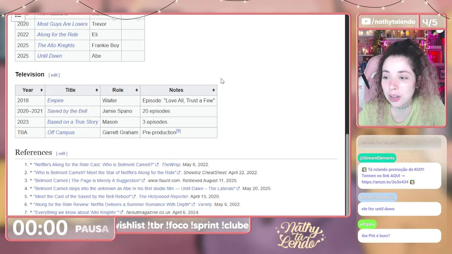Click external link icon after Variety reference title
The width and height of the screenshot is (452, 254).
[193, 205]
